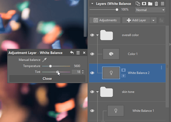The image size is (171, 122).
Task: Click the Add Layer button
Action: [136, 20]
